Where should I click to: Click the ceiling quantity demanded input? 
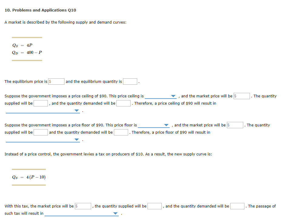123,103
